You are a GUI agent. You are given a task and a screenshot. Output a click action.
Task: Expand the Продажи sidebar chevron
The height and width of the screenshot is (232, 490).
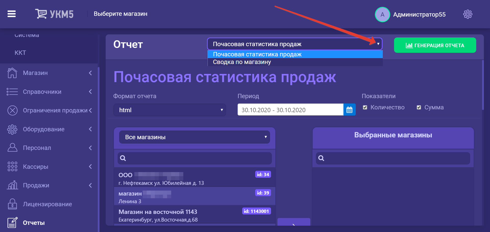coord(90,185)
